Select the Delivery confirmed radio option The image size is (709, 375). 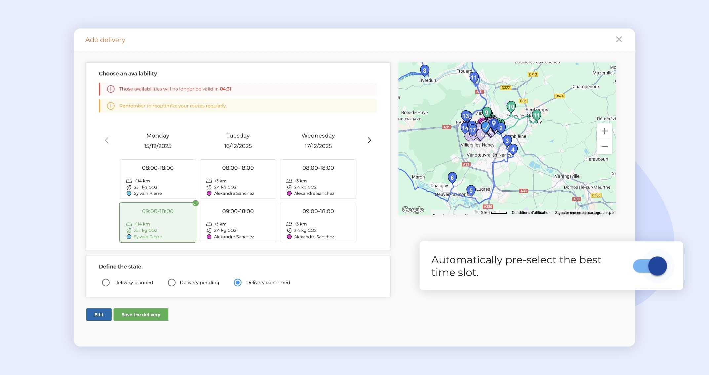238,283
